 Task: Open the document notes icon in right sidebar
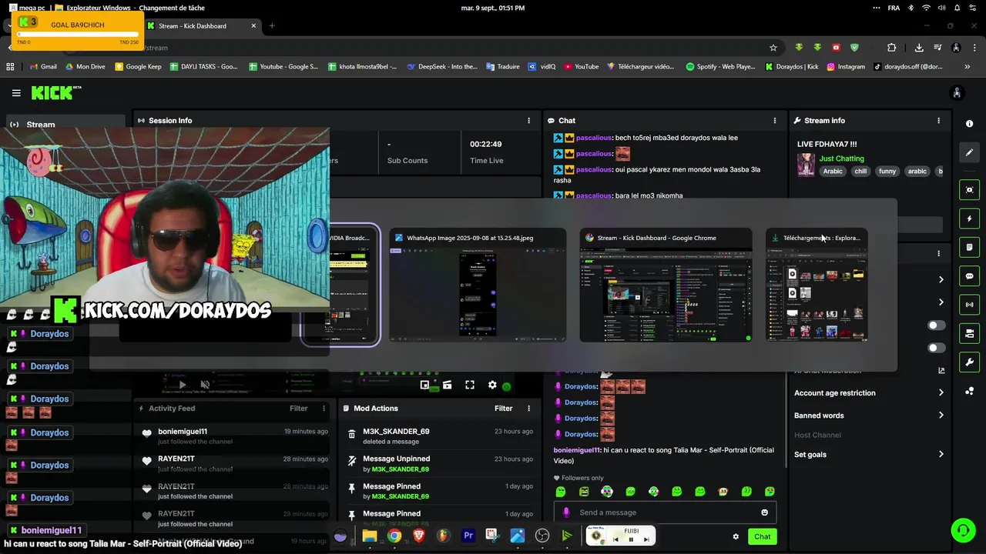(969, 247)
